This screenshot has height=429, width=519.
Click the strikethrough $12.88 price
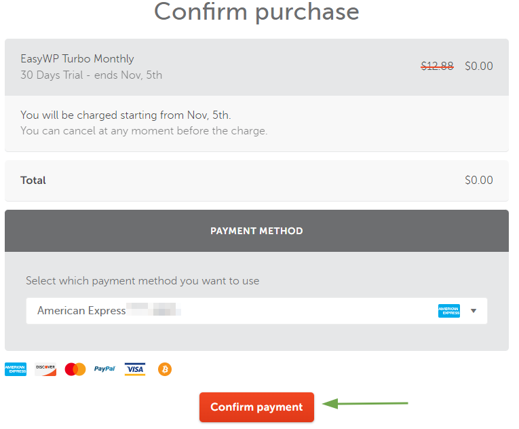[437, 66]
